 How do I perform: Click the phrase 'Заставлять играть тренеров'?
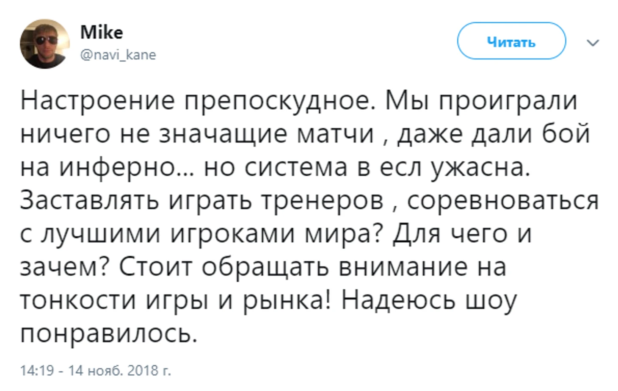coord(201,200)
